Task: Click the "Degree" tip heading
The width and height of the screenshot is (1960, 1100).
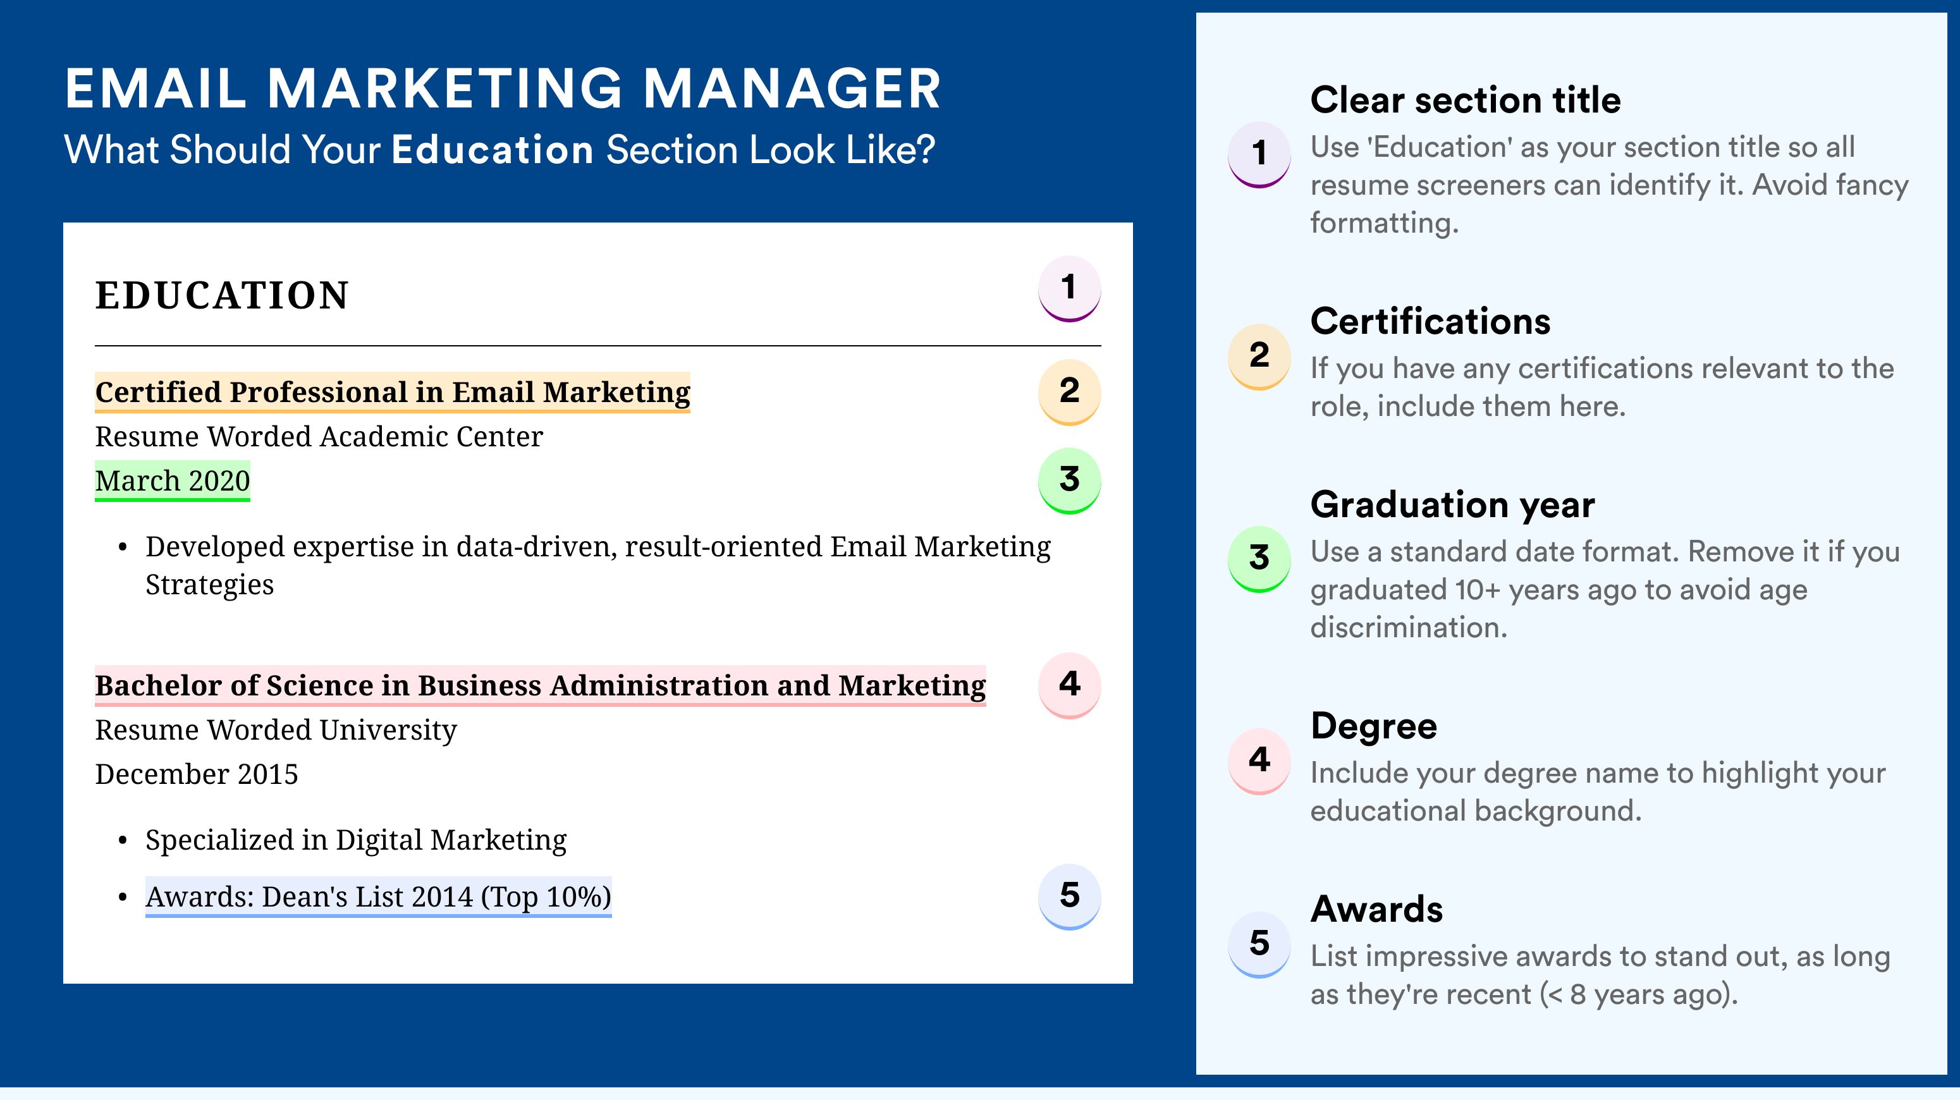Action: pos(1374,726)
